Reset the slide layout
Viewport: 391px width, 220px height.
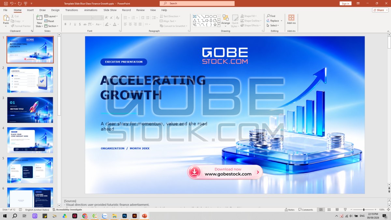[x=49, y=21]
